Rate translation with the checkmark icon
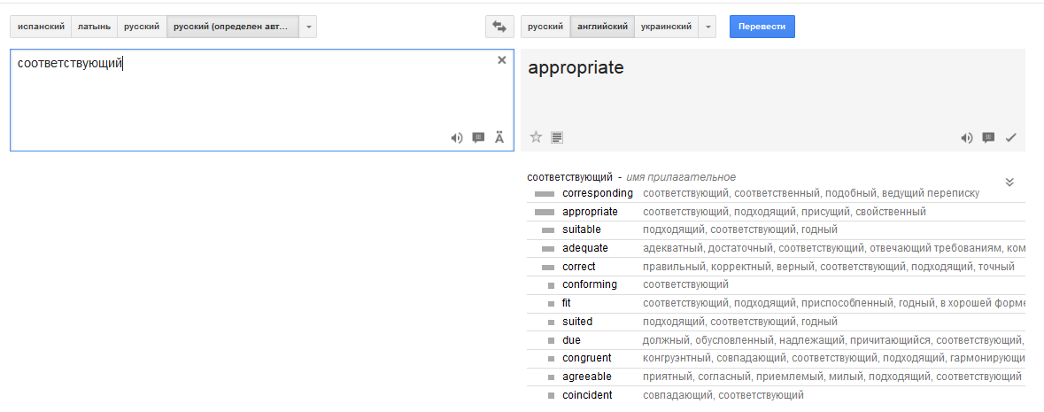Viewport: 1044px width, 412px height. pyautogui.click(x=1010, y=138)
